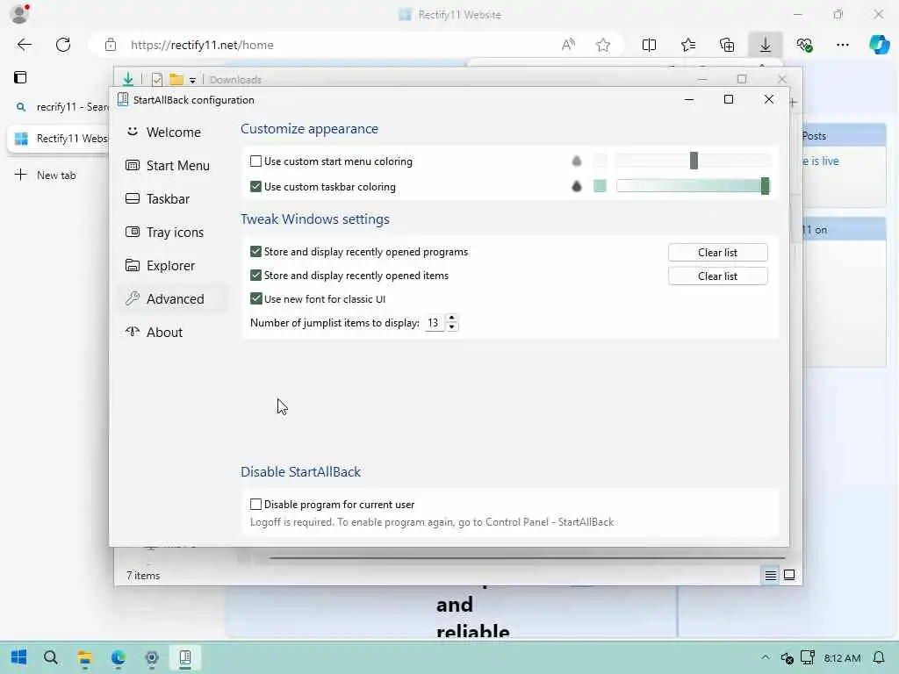Clear list of recently opened items

pyautogui.click(x=717, y=276)
